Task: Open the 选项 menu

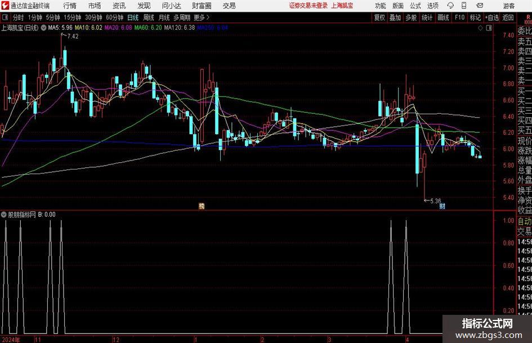Action: pyautogui.click(x=433, y=6)
